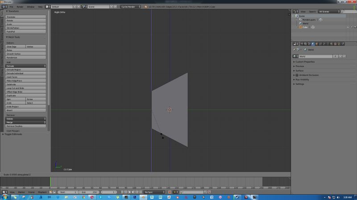Click the Translate button
357x200 pixels.
(x=25, y=17)
